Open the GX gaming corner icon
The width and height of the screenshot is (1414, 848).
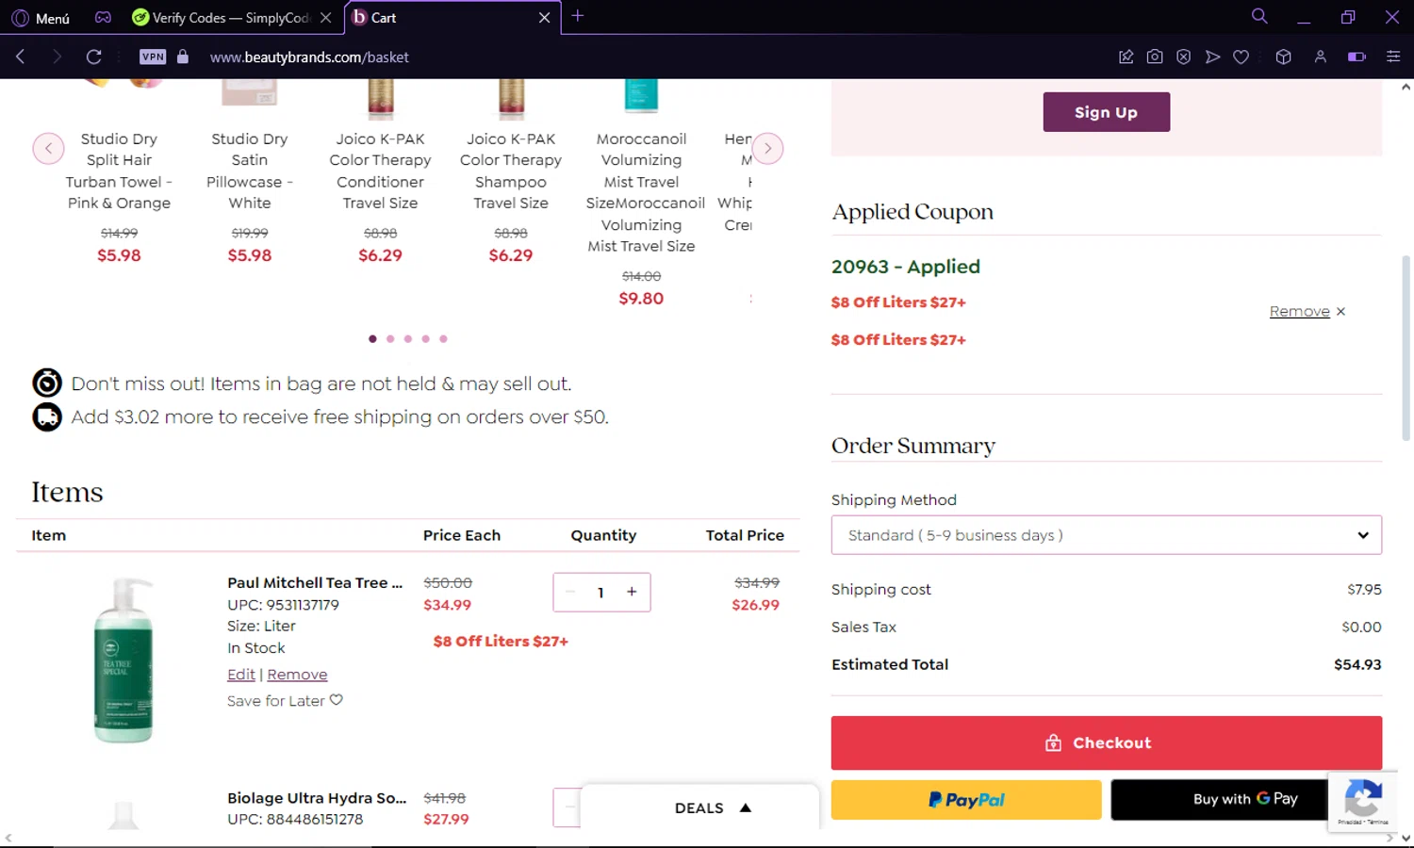103,17
